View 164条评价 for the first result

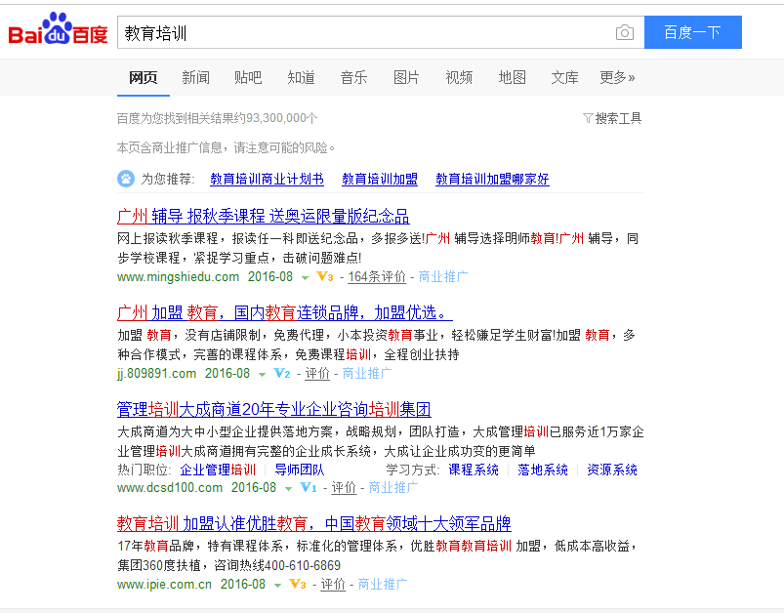tap(377, 277)
